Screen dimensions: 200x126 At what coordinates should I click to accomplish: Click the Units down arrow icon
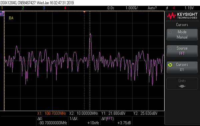tap(182, 87)
